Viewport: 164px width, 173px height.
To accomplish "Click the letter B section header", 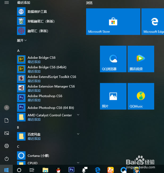I will 18,128.
